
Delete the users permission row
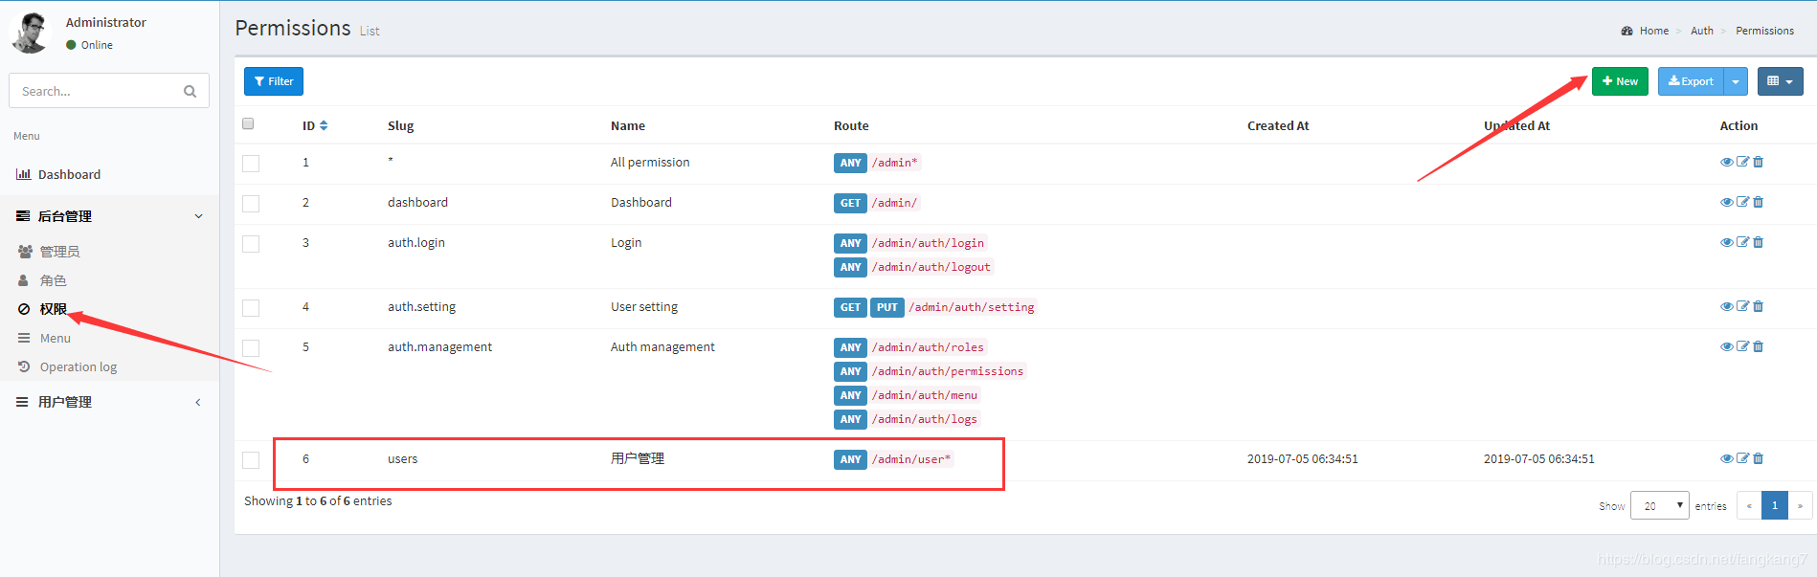(x=1758, y=458)
